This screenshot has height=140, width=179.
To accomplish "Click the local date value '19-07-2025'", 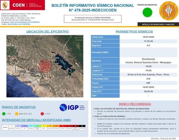I will pos(148,37).
